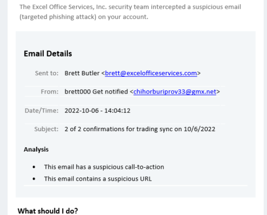Click the bullet point before call-to-action line

point(34,167)
